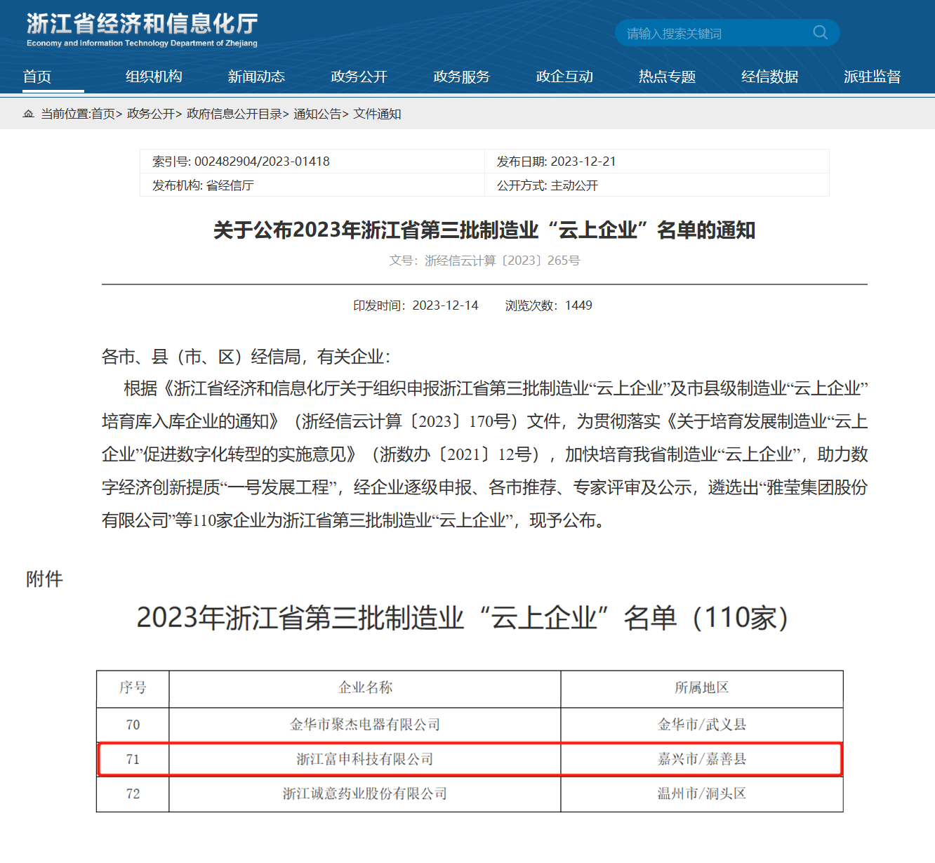
Task: Click 通知公告 in the breadcrumb
Action: point(317,114)
